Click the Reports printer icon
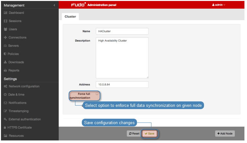This screenshot has width=247, height=143. (x=5, y=70)
